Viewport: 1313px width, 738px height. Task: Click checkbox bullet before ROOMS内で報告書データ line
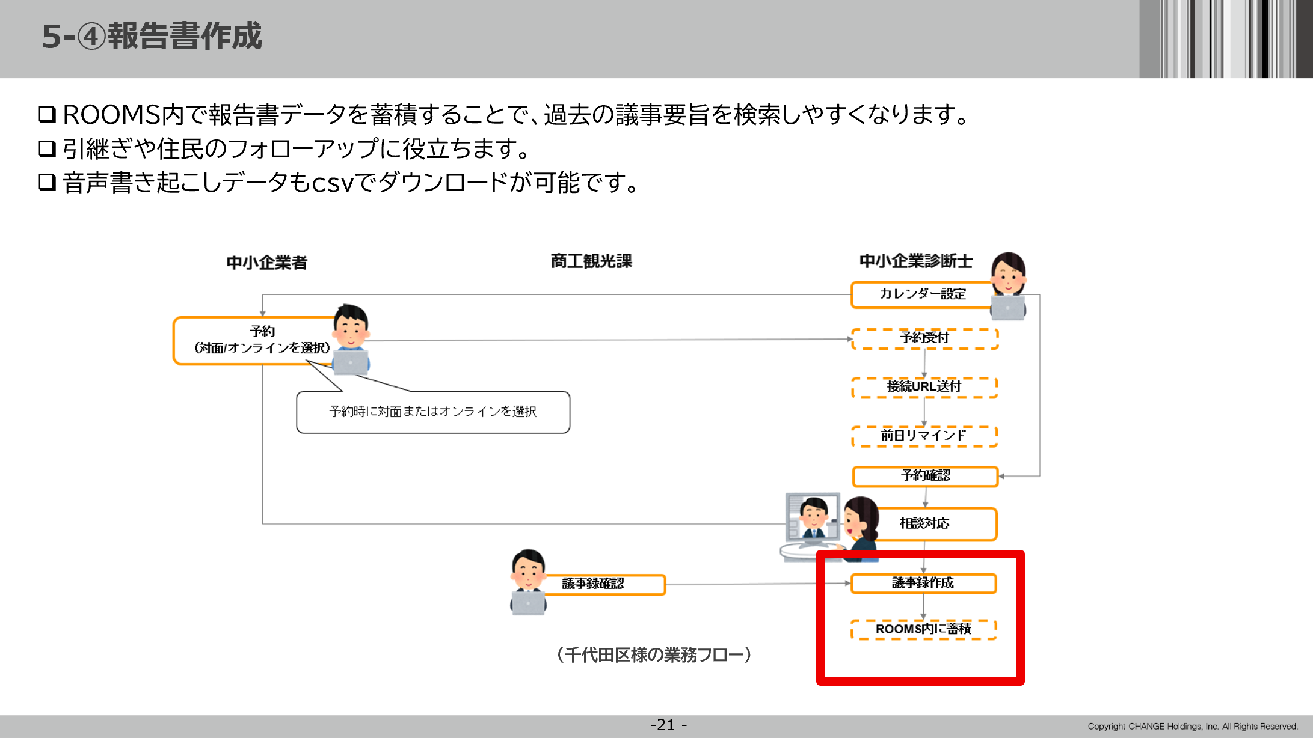48,114
